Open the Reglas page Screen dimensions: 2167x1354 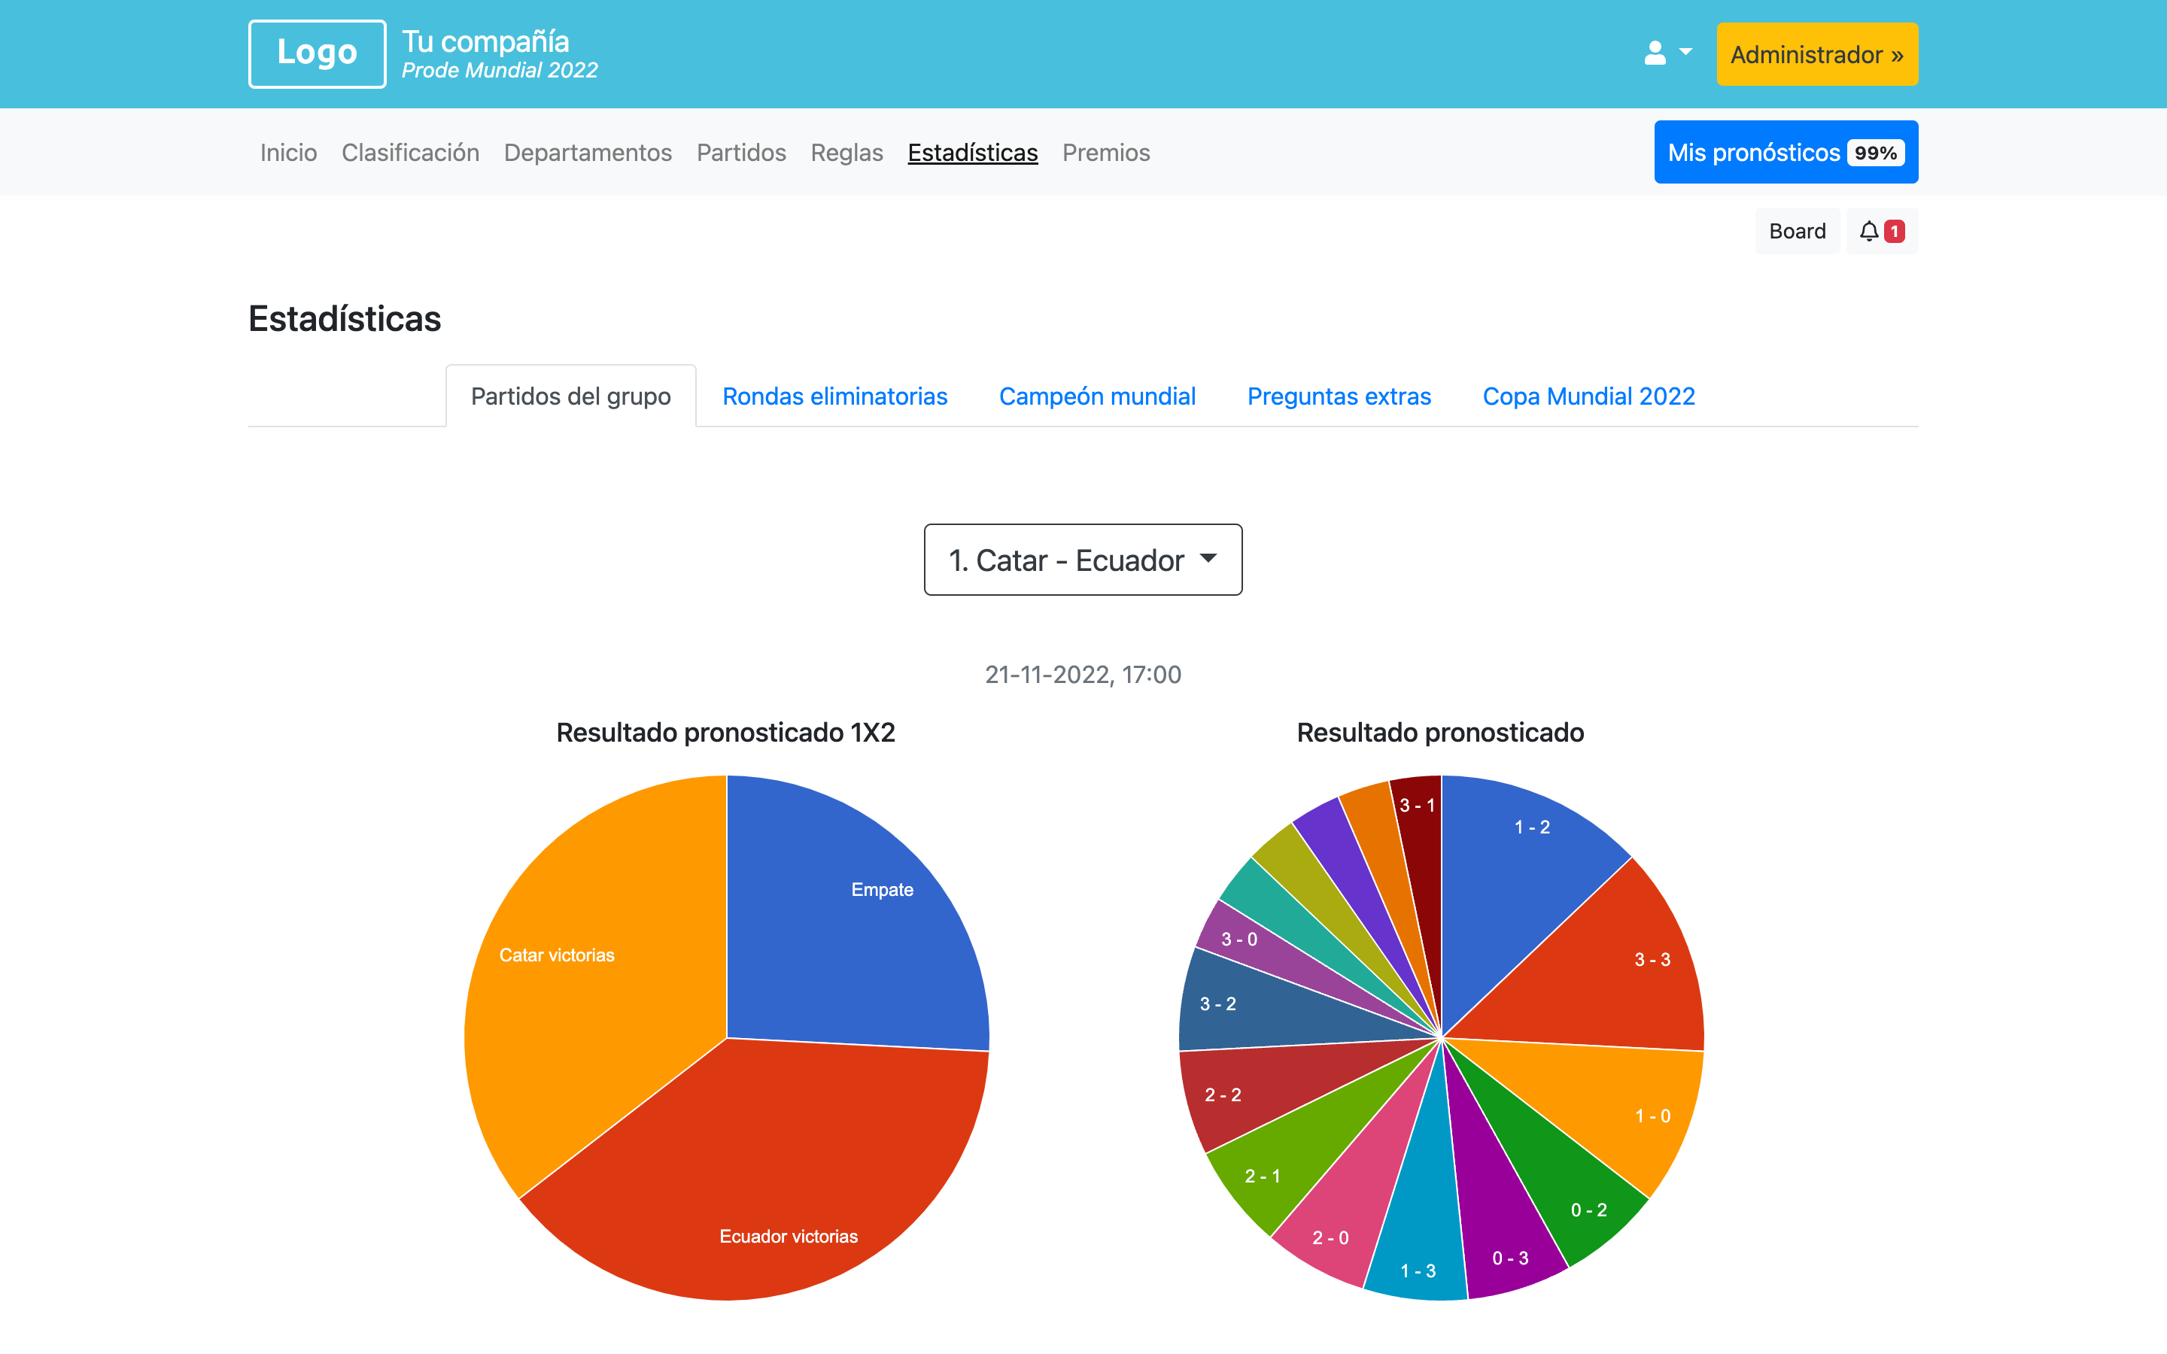coord(846,153)
